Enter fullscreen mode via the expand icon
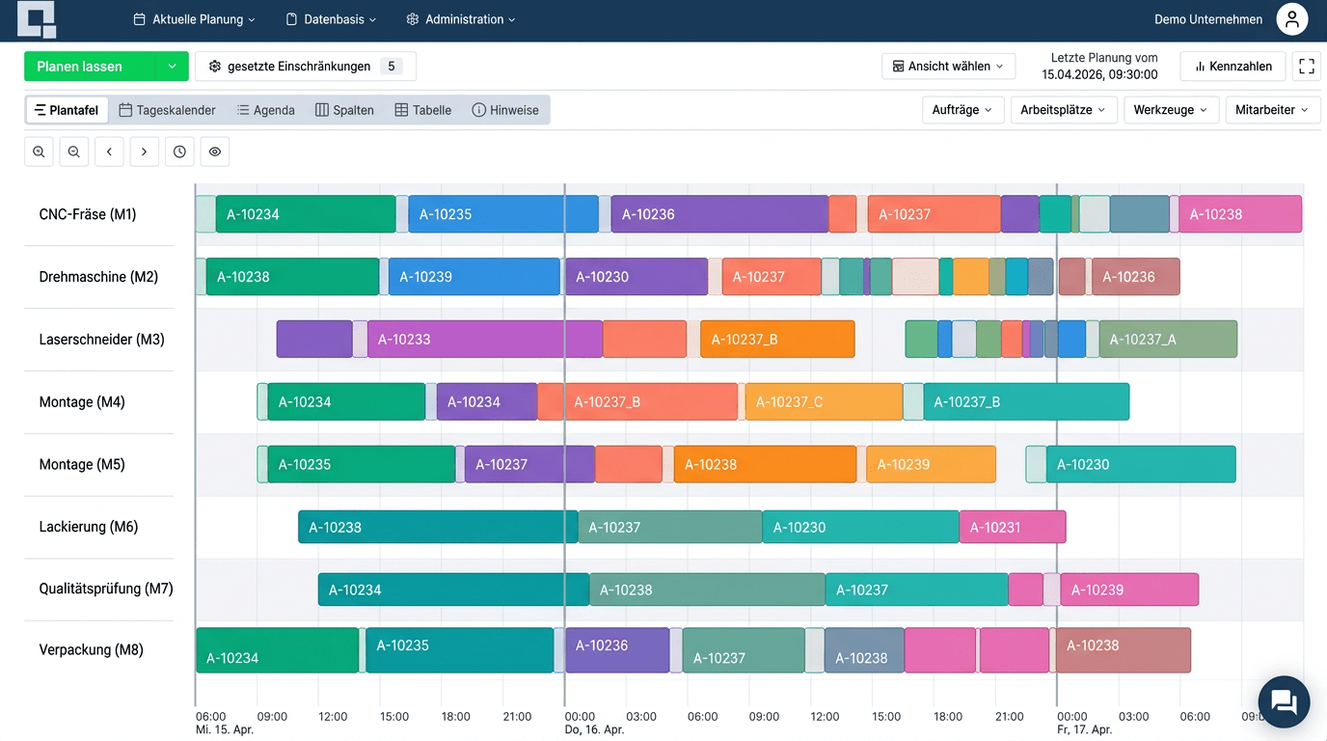Screen dimensions: 1327x741 coord(1307,66)
